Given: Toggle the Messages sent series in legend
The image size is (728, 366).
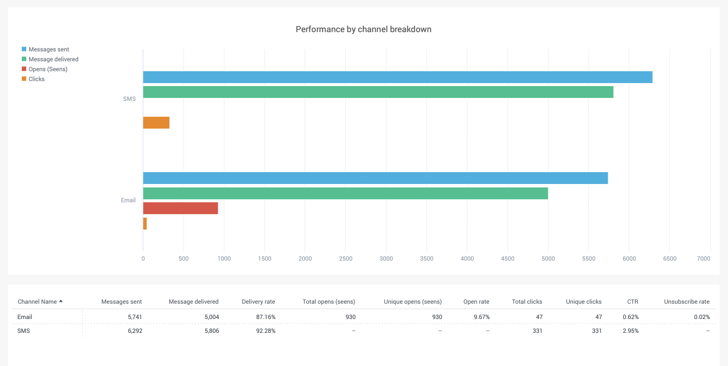Looking at the screenshot, I should coord(49,49).
